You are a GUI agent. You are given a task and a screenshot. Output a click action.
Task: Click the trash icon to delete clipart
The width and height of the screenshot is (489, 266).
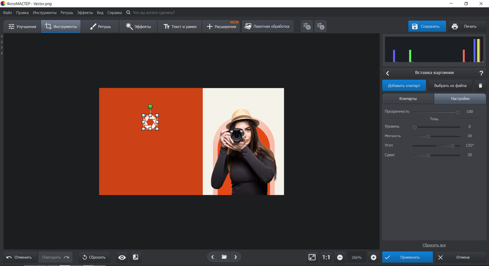480,85
